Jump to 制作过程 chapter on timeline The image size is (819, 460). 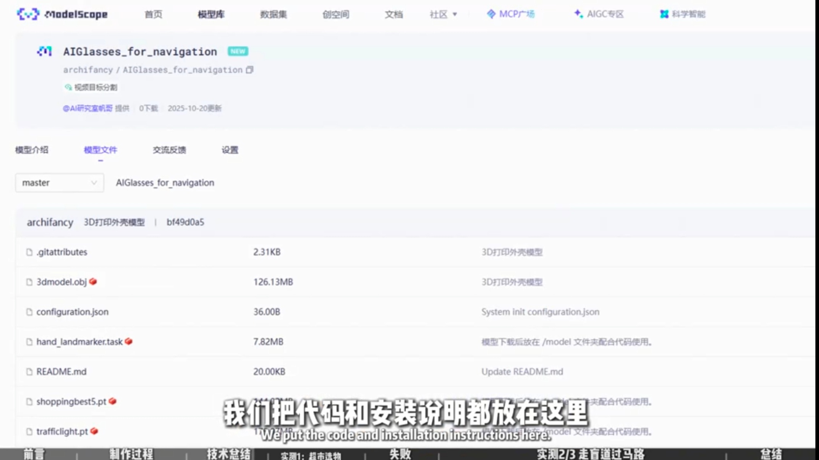[131, 454]
